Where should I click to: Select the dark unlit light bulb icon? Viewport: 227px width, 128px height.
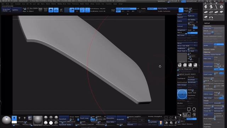[x=20, y=118]
